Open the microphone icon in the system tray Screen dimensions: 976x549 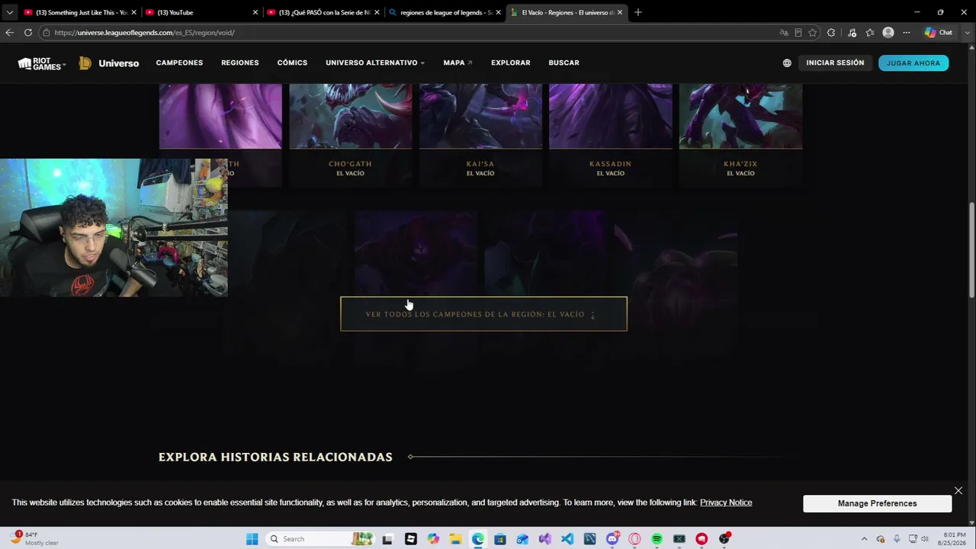point(897,539)
